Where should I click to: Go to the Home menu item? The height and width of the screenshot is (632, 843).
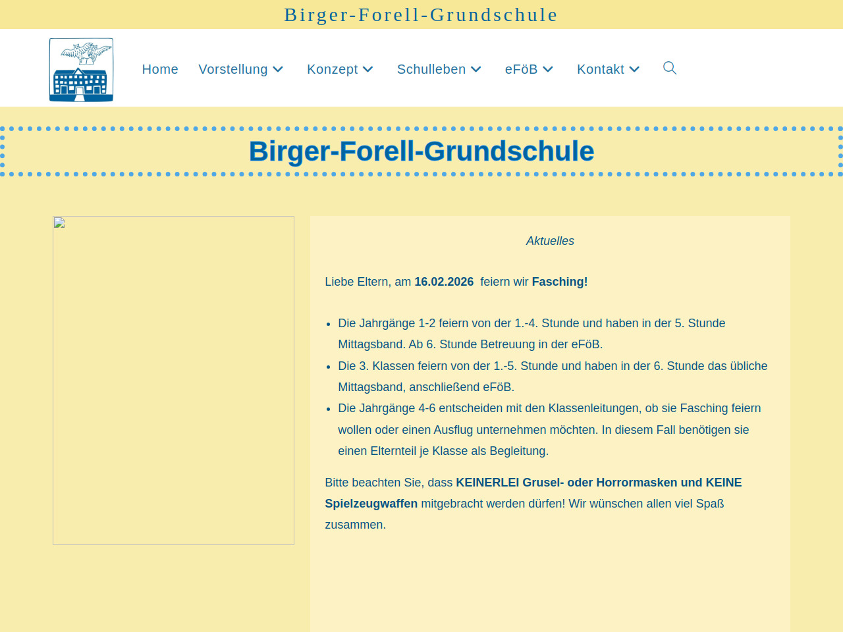point(160,69)
